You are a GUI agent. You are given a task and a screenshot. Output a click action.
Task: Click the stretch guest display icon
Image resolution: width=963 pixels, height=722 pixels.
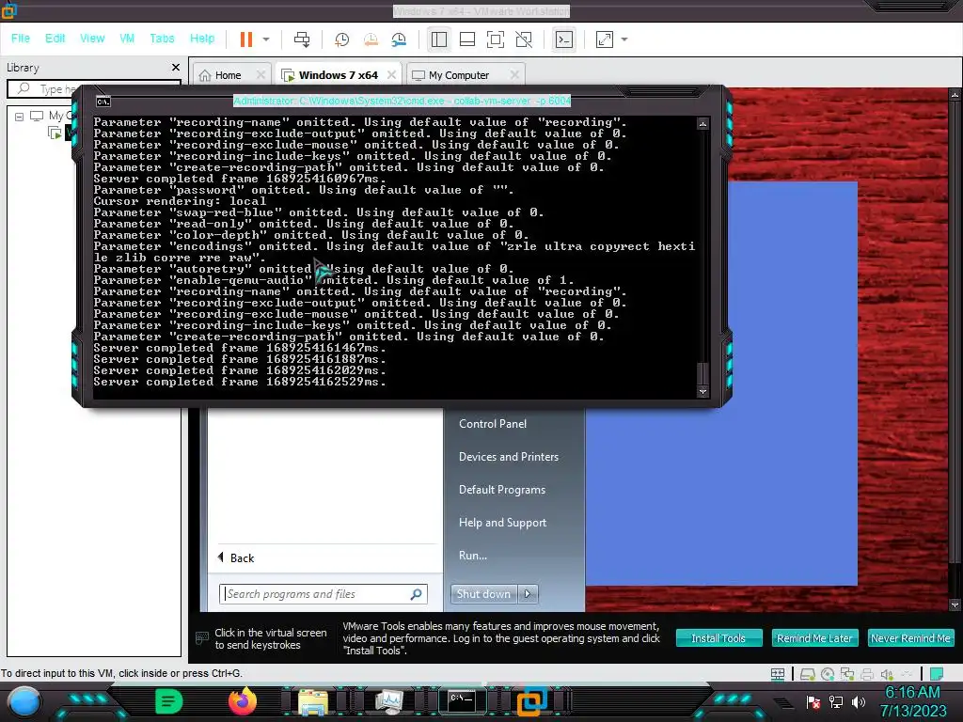pos(605,39)
